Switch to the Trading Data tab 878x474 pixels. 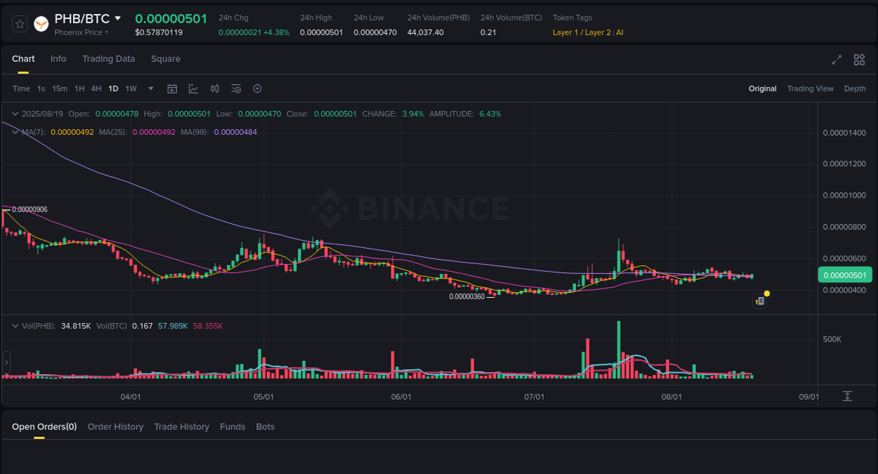108,59
